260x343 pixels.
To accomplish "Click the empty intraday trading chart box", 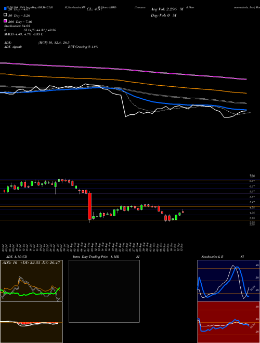I will point(104,291).
